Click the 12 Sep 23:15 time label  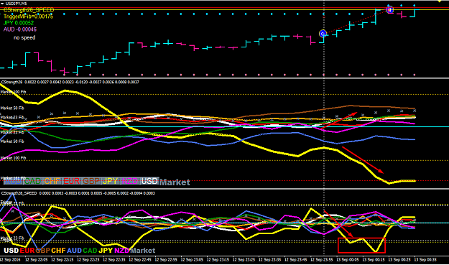point(218,259)
